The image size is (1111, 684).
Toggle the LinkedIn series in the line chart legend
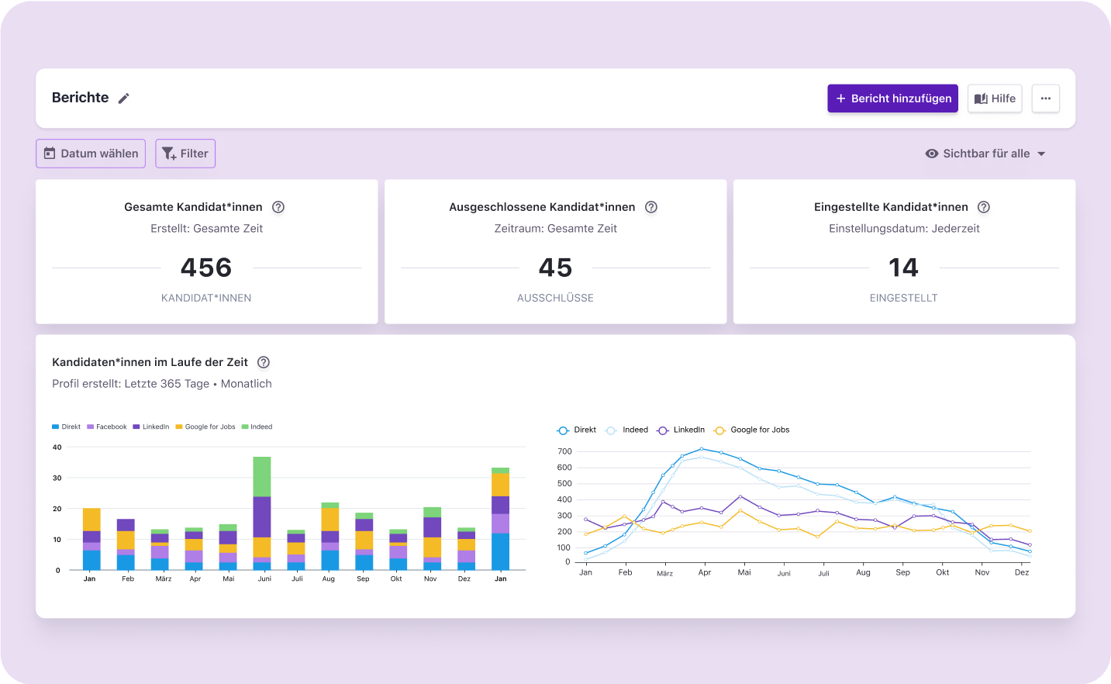[x=681, y=429]
